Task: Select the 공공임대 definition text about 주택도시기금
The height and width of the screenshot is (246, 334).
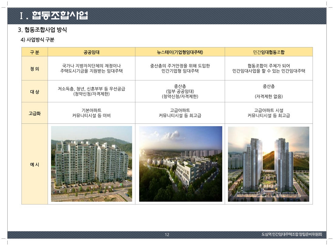Action: 91,68
